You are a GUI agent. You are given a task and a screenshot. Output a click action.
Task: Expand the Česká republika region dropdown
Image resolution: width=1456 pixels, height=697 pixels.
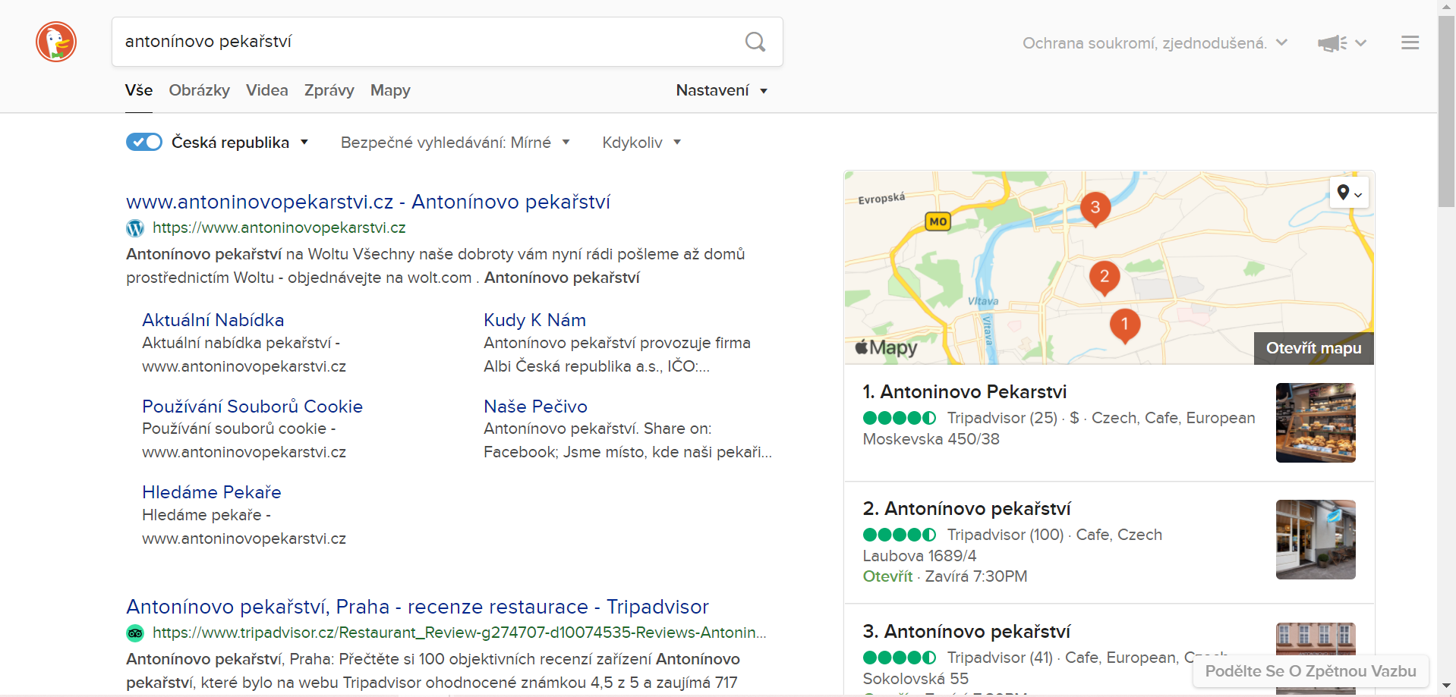[x=240, y=143]
